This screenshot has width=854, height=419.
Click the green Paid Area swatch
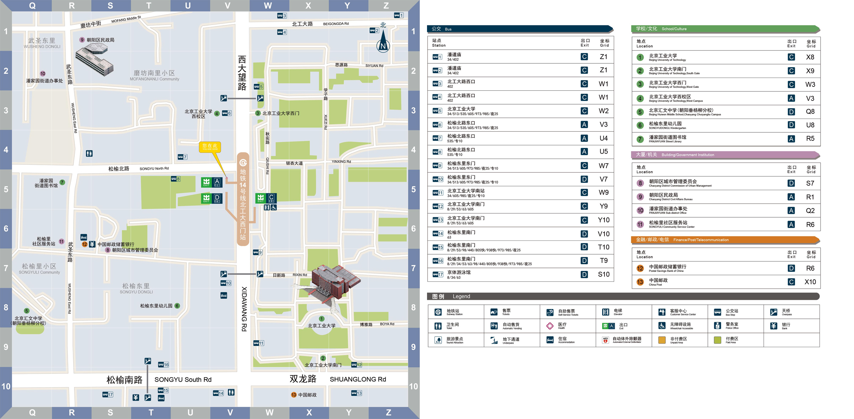pyautogui.click(x=718, y=340)
